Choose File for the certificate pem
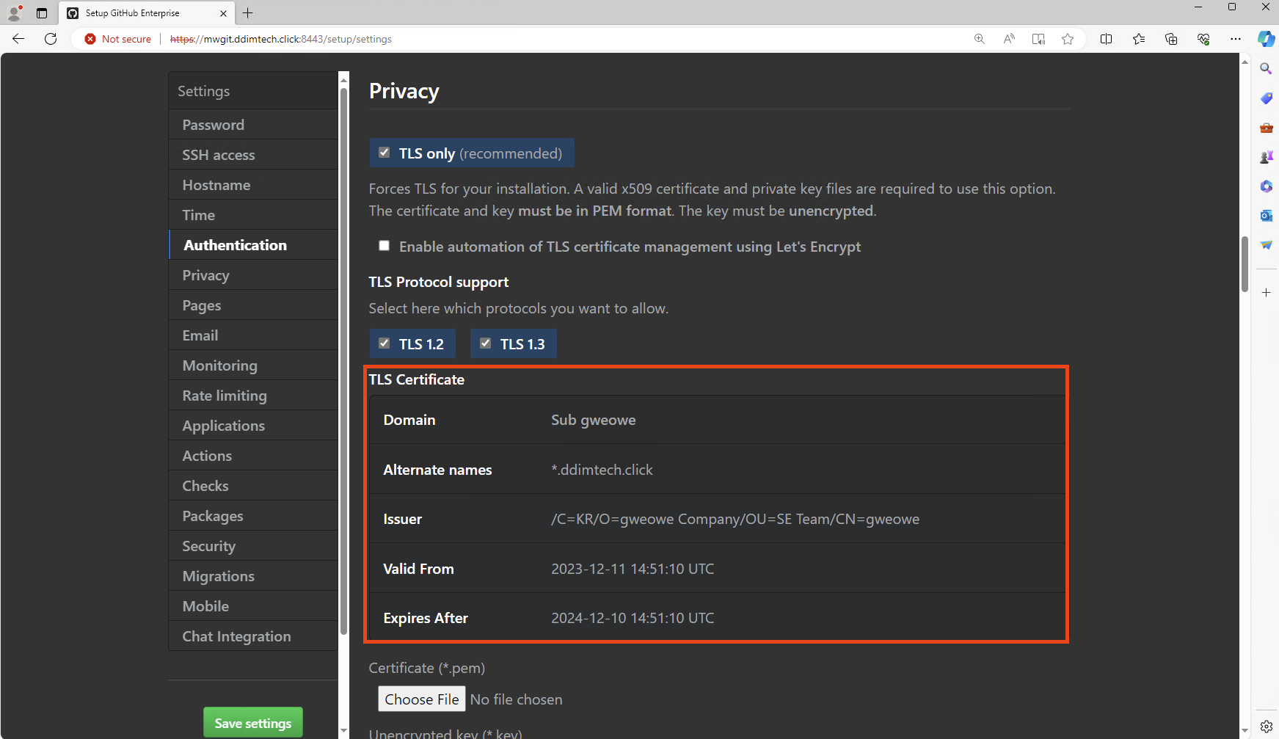The image size is (1279, 739). click(422, 699)
